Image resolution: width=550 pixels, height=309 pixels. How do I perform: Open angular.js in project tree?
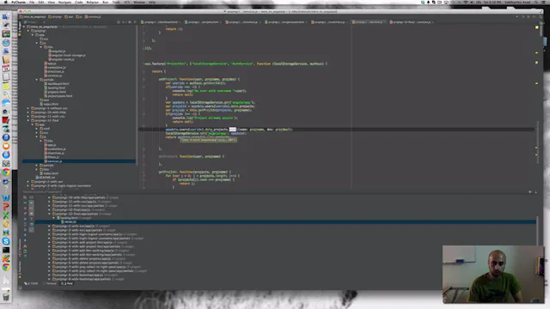click(57, 51)
